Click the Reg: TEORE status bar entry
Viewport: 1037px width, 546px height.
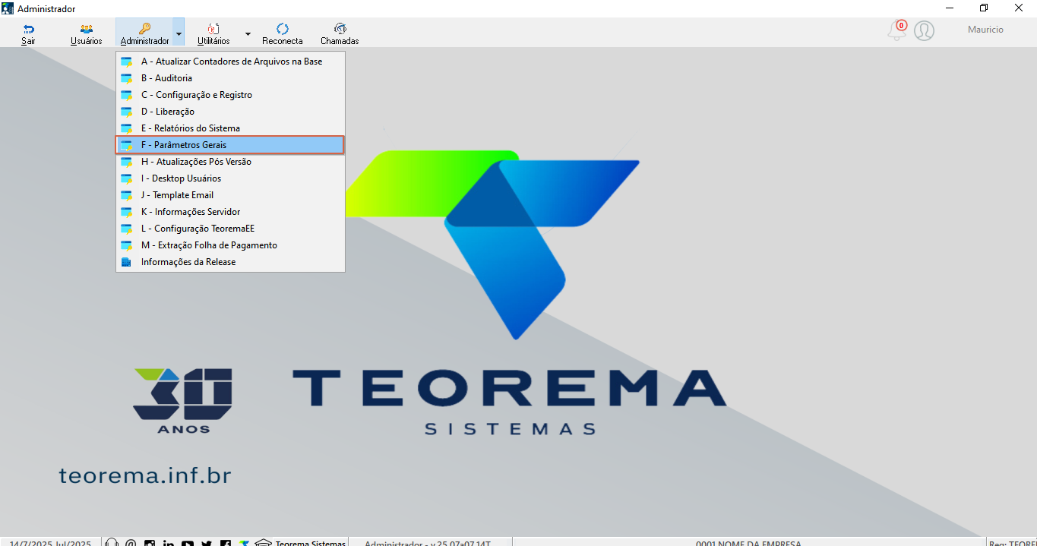pyautogui.click(x=1013, y=543)
